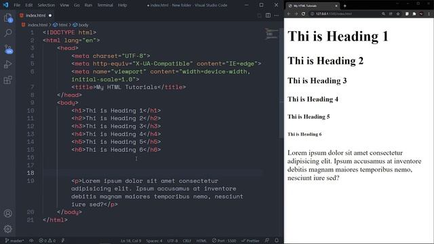434x244 pixels.
Task: Click the browser address bar URL
Action: point(334,14)
